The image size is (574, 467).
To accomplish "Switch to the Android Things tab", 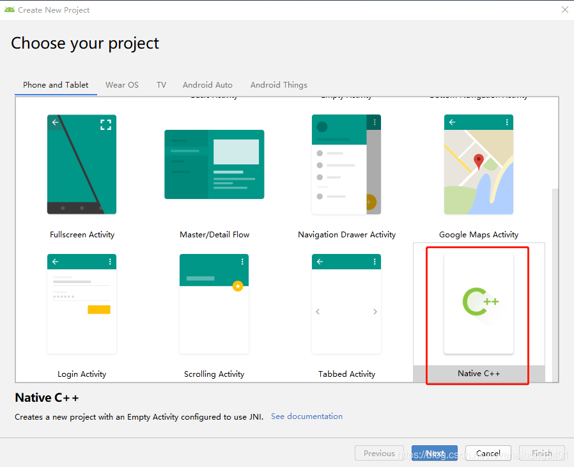I will (279, 85).
